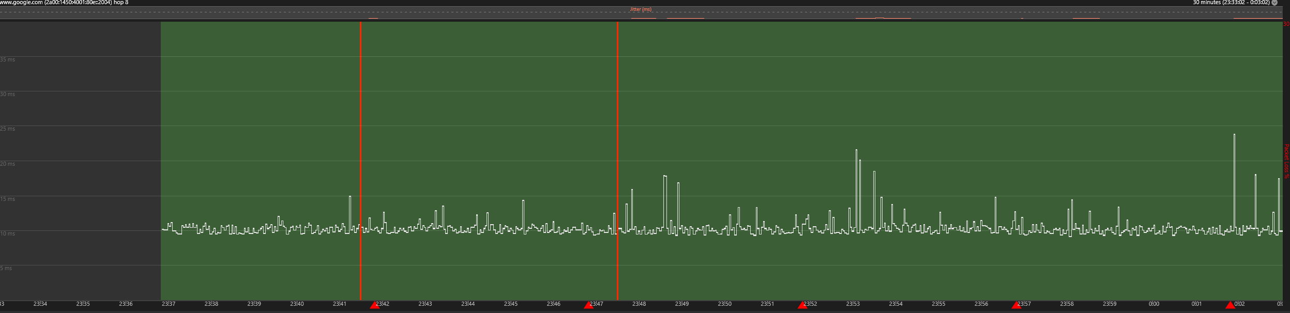
Task: Click the 23:56 time label
Action: 981,304
